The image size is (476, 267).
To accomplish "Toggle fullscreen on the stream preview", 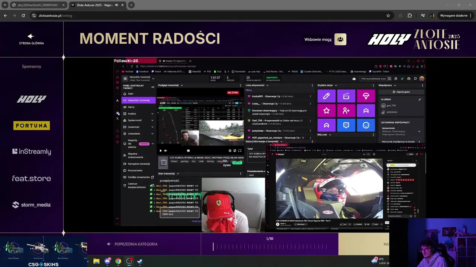I will [x=239, y=151].
